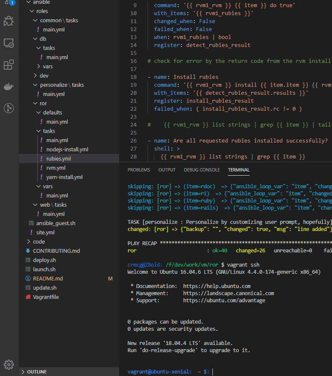Collapse the db folder

tap(35, 39)
